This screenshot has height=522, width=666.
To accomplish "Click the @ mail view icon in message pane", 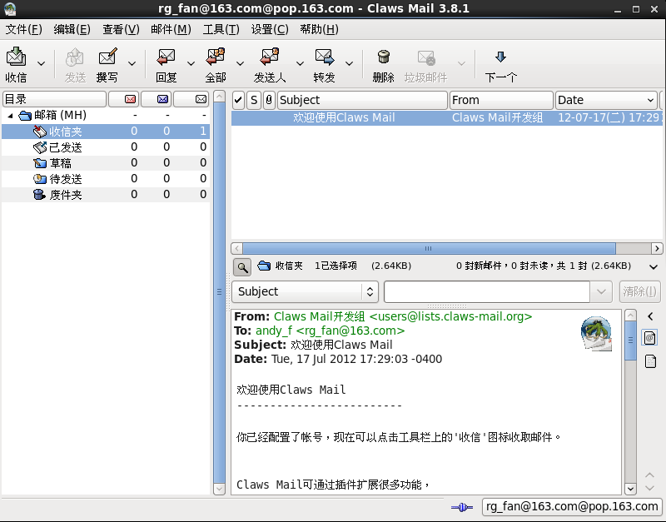I will 650,338.
